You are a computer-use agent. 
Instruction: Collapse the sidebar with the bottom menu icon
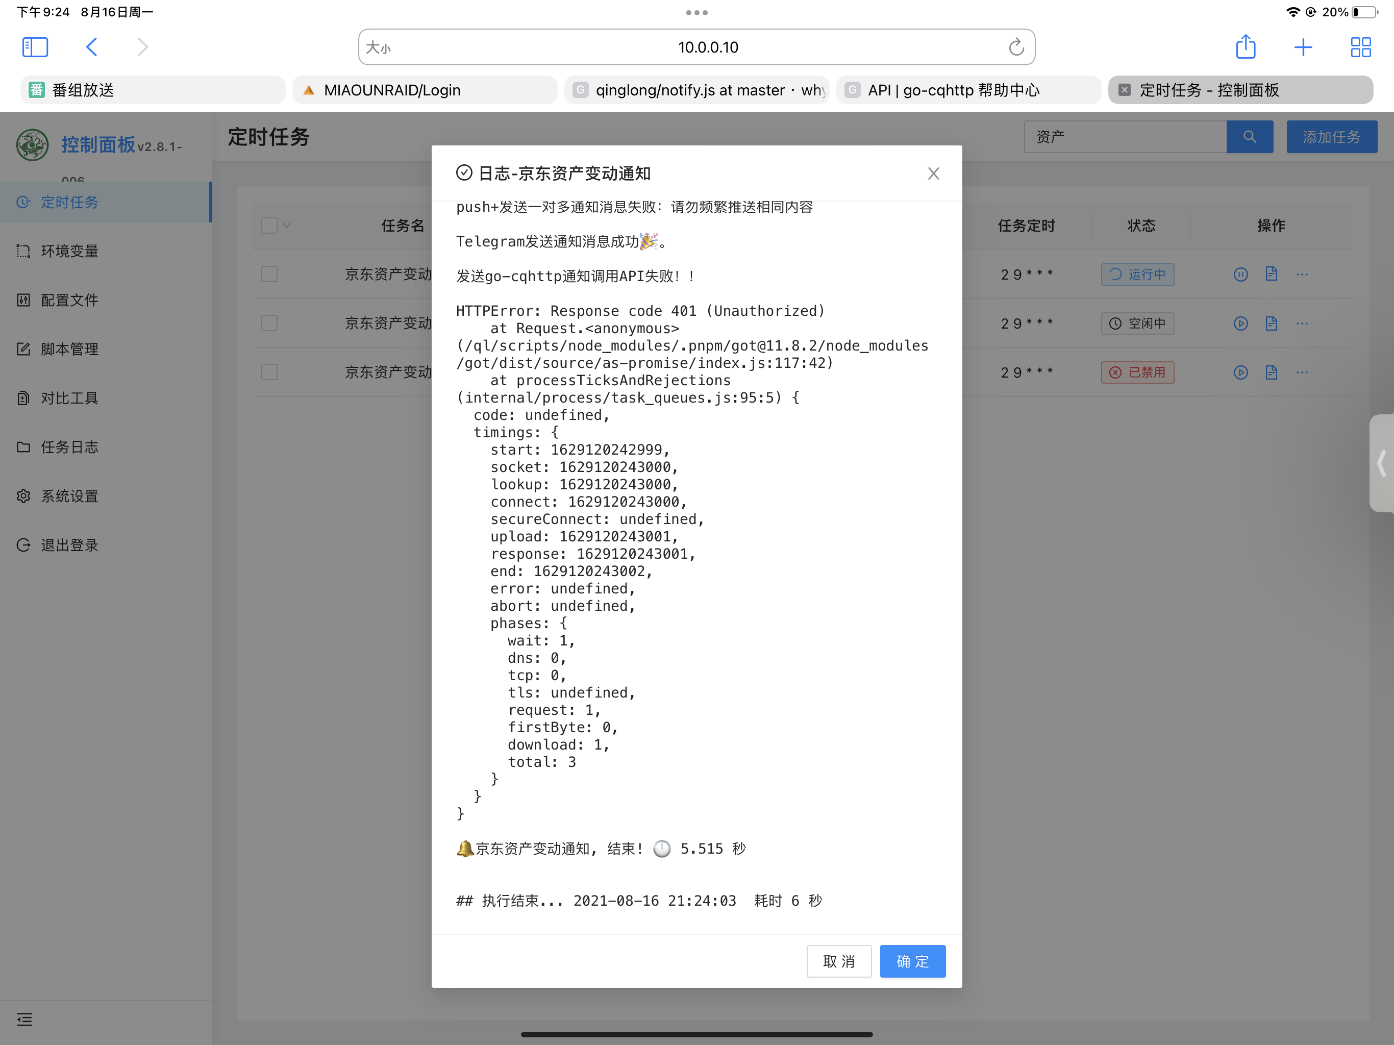[x=24, y=1019]
